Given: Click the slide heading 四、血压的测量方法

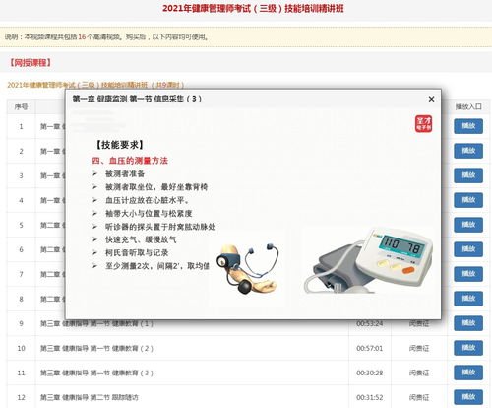Looking at the screenshot, I should [130, 161].
